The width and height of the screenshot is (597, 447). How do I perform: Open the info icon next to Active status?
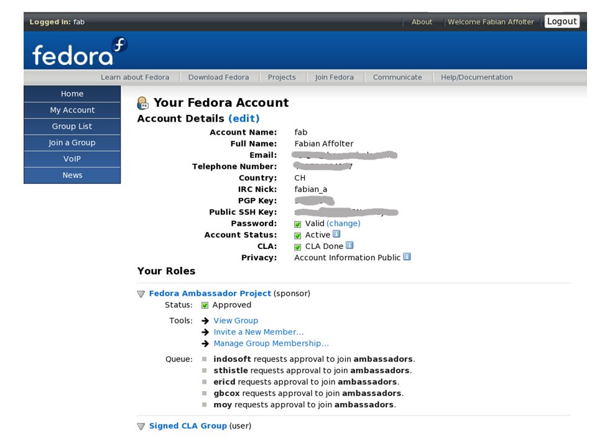[336, 234]
